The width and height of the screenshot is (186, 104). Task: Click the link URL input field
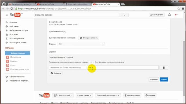[123, 68]
